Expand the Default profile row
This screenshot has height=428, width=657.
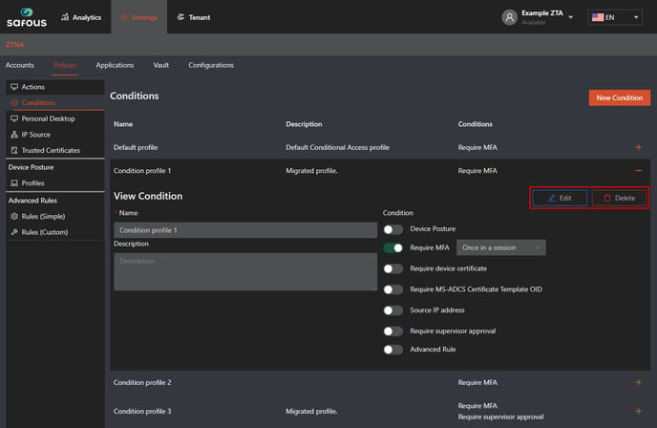pyautogui.click(x=638, y=147)
